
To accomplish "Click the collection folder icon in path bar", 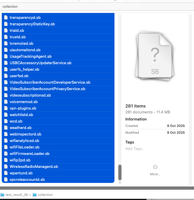I will 35,195.
